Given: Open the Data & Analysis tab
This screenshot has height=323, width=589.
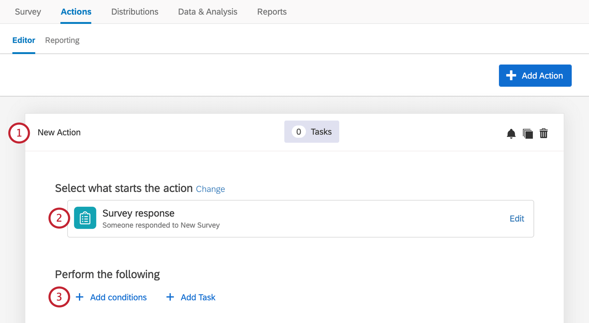Looking at the screenshot, I should 208,12.
